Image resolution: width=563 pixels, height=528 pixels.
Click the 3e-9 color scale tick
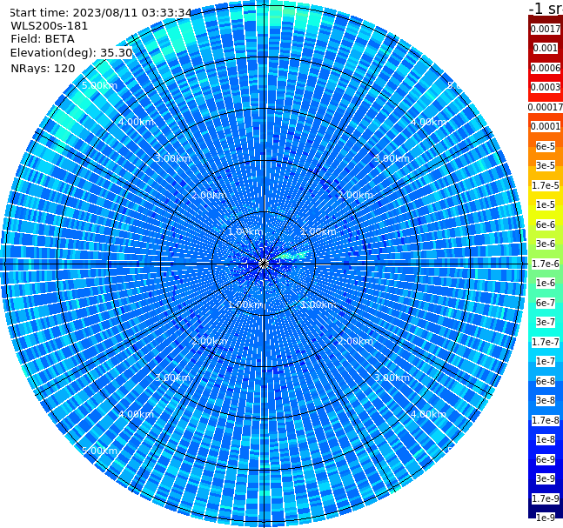click(546, 478)
